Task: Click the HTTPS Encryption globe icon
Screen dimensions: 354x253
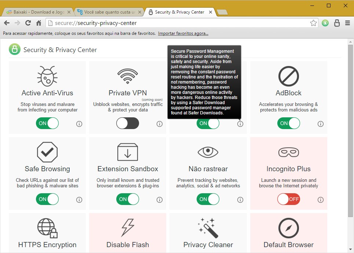Action: pyautogui.click(x=47, y=228)
